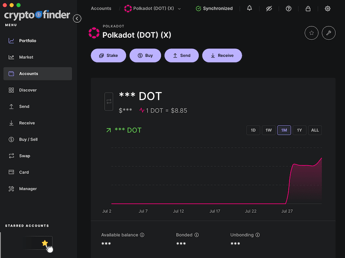Toggle the DOT/fiat swap display button
345x258 pixels.
click(109, 102)
